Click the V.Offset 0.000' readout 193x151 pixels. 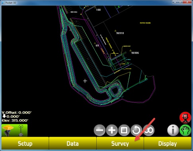click(17, 112)
